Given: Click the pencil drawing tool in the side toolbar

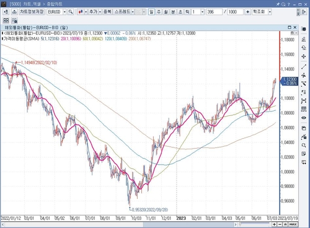Looking at the screenshot, I should [x=304, y=39].
